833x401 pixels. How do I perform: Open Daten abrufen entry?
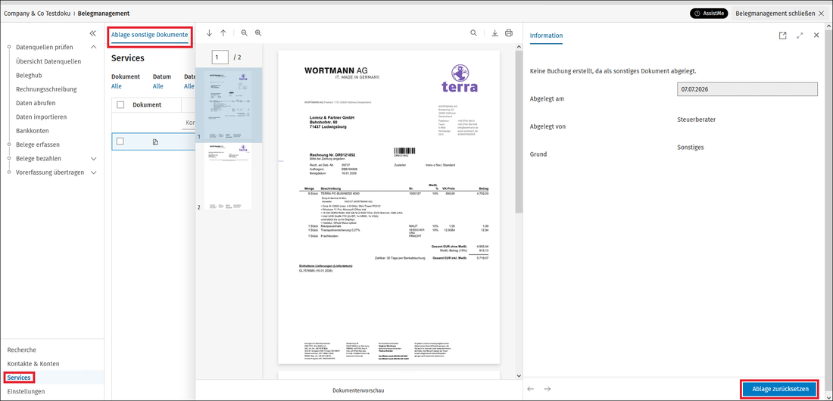[x=36, y=102]
